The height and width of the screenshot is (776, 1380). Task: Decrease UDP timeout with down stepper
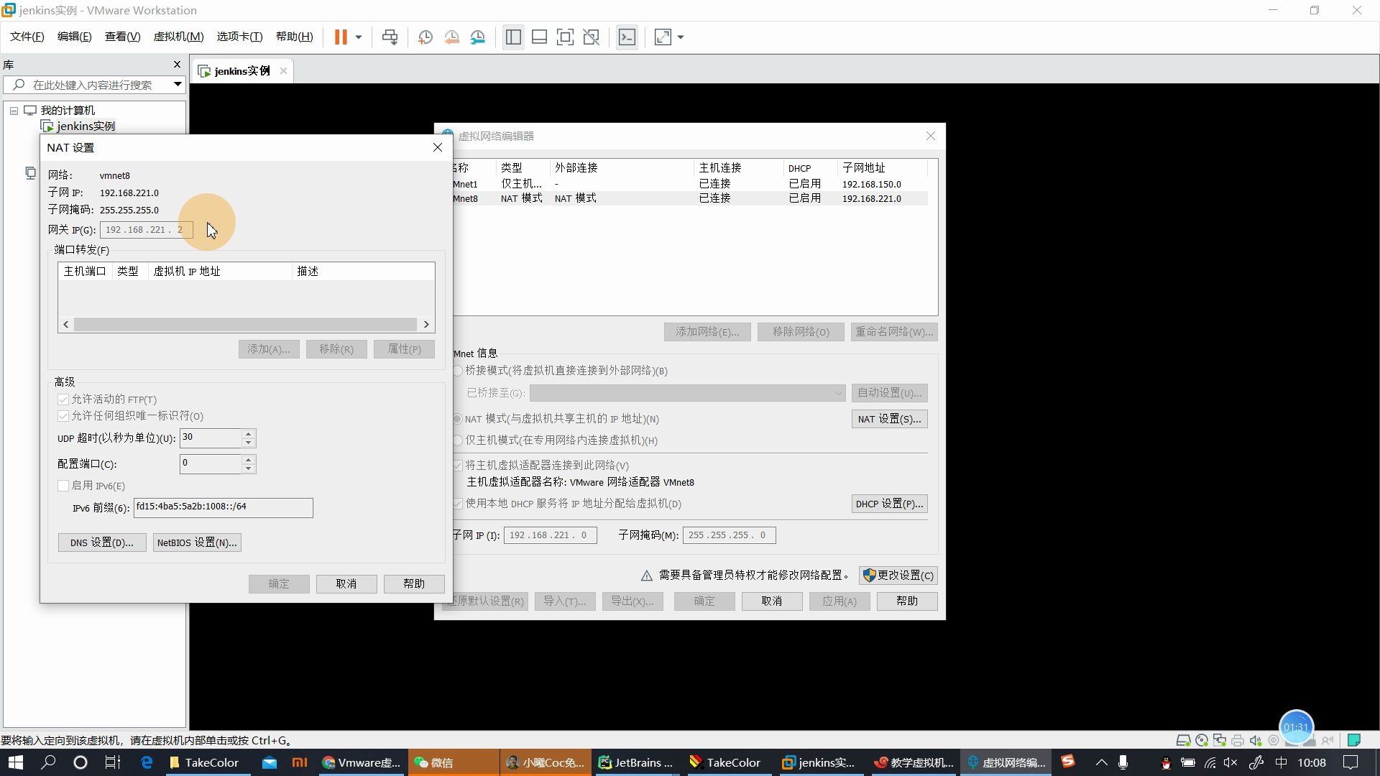click(x=249, y=443)
